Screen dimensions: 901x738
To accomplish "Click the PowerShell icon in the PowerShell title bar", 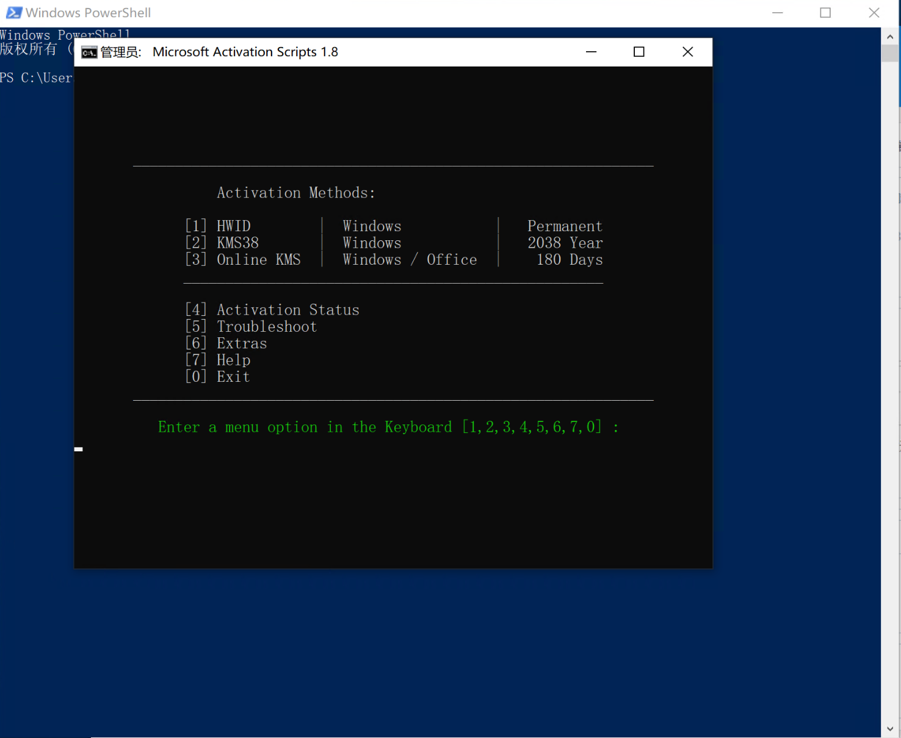I will [x=14, y=13].
